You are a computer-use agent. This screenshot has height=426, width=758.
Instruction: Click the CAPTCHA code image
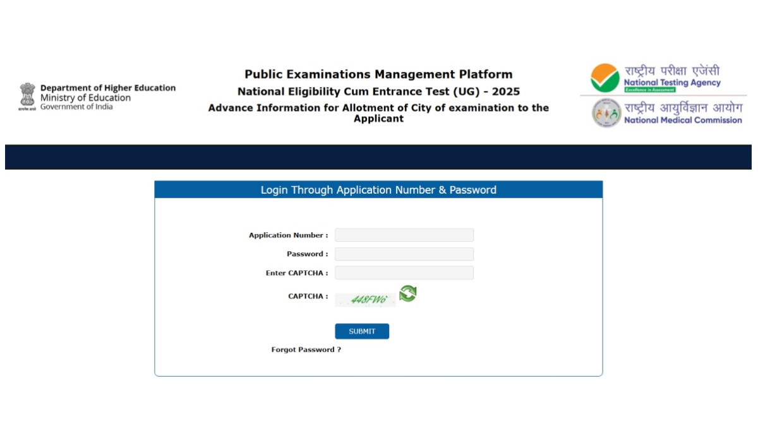pos(365,300)
